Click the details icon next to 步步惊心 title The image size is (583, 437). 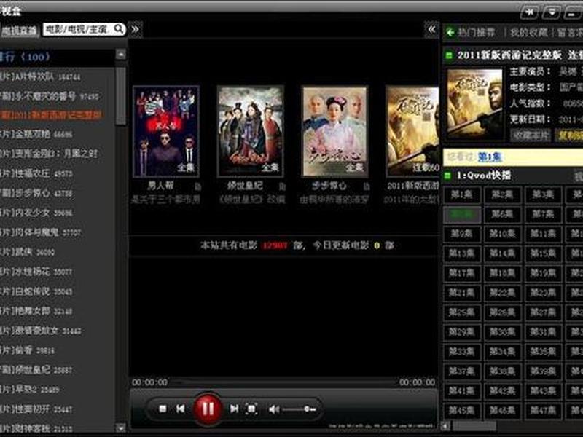(x=367, y=186)
